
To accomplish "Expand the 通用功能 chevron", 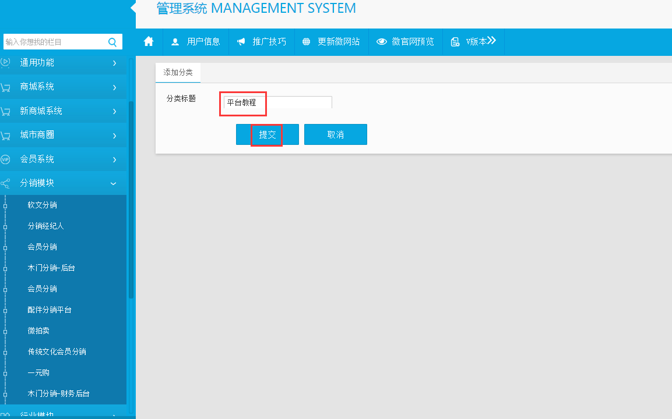I will pos(114,63).
